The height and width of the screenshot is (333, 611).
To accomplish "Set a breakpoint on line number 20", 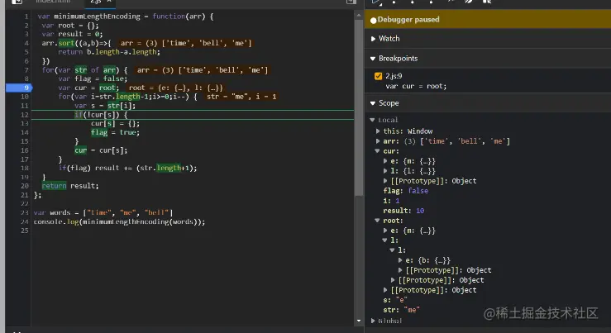I will click(x=25, y=186).
